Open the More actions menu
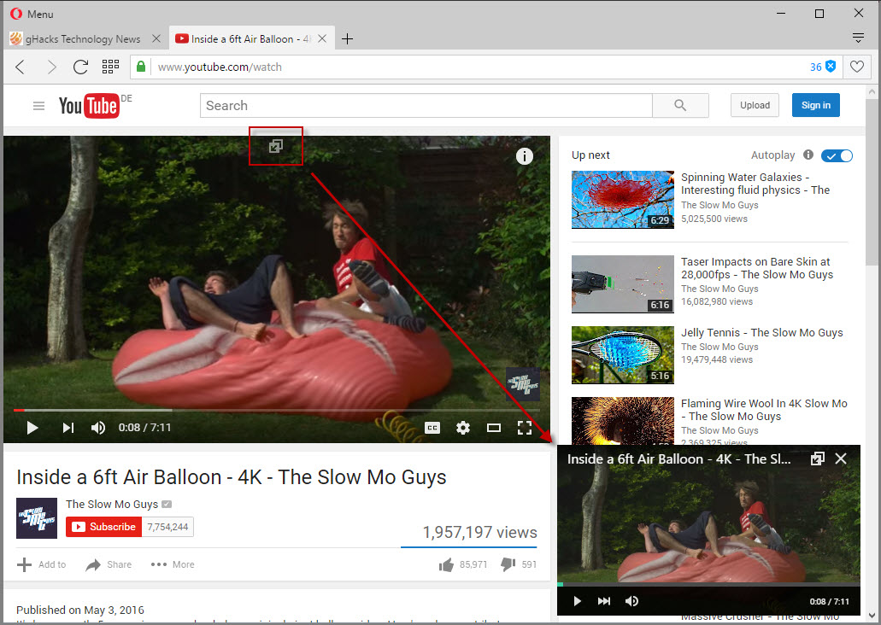This screenshot has height=625, width=881. (173, 564)
